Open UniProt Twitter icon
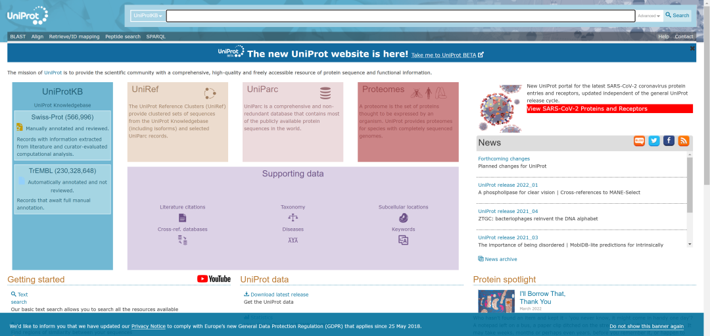This screenshot has width=710, height=336. (x=654, y=141)
